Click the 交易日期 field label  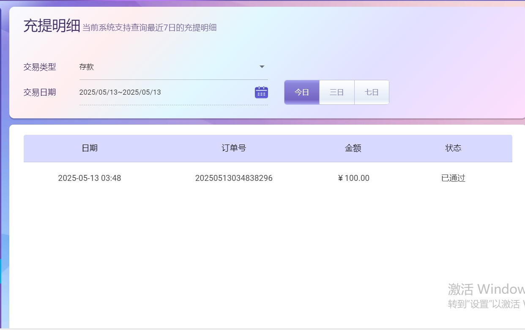40,92
